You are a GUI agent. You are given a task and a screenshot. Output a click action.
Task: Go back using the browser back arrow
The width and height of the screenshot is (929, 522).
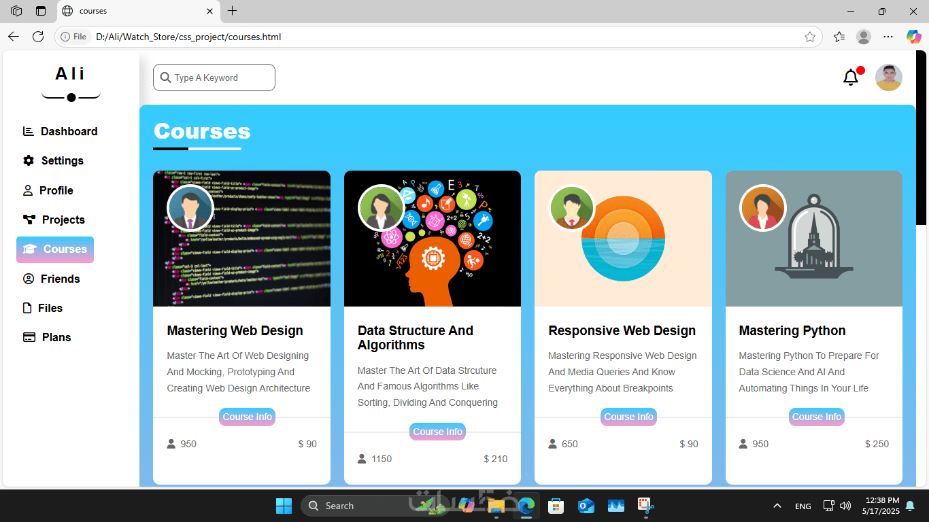pos(14,37)
